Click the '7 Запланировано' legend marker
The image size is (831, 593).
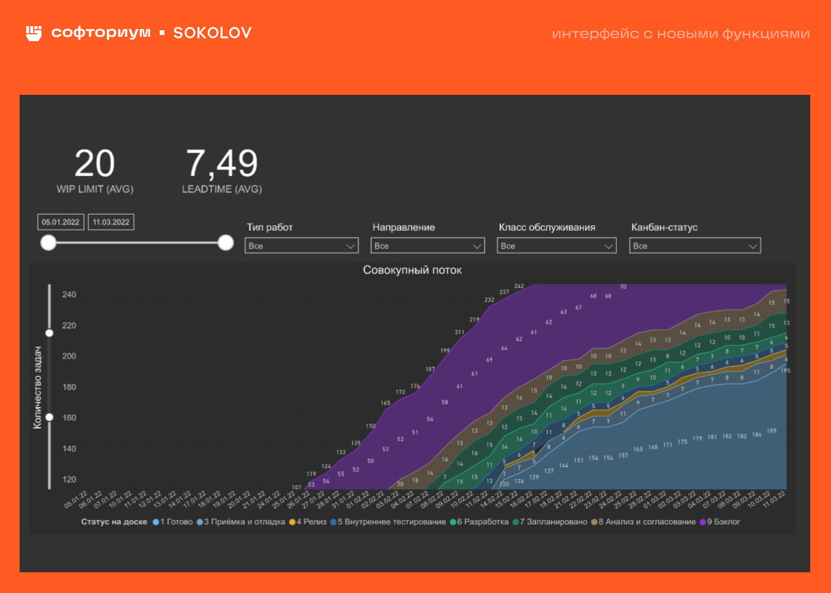[516, 522]
